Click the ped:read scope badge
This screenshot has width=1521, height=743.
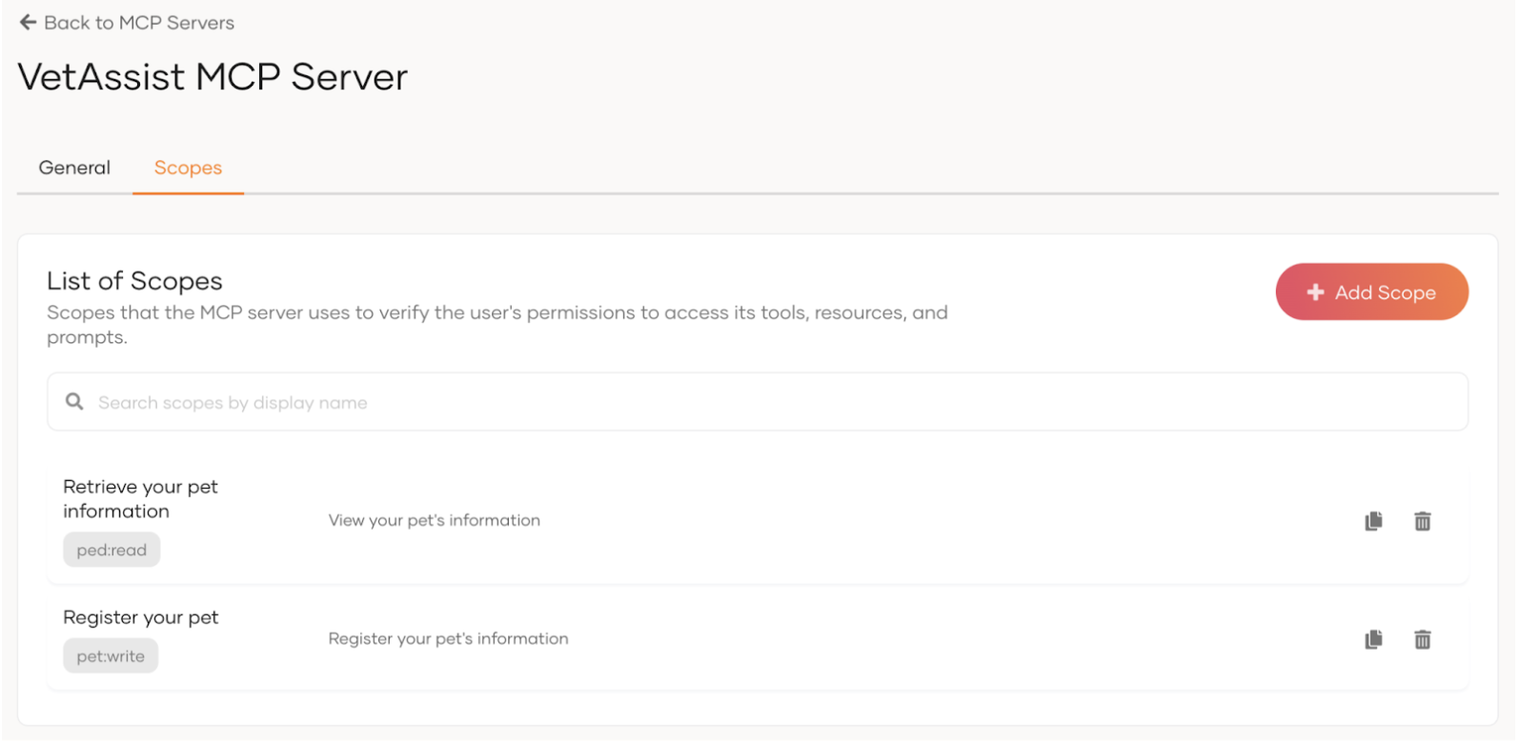112,550
